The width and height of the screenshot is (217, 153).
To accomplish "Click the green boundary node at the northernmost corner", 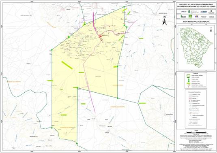I will [124, 6].
